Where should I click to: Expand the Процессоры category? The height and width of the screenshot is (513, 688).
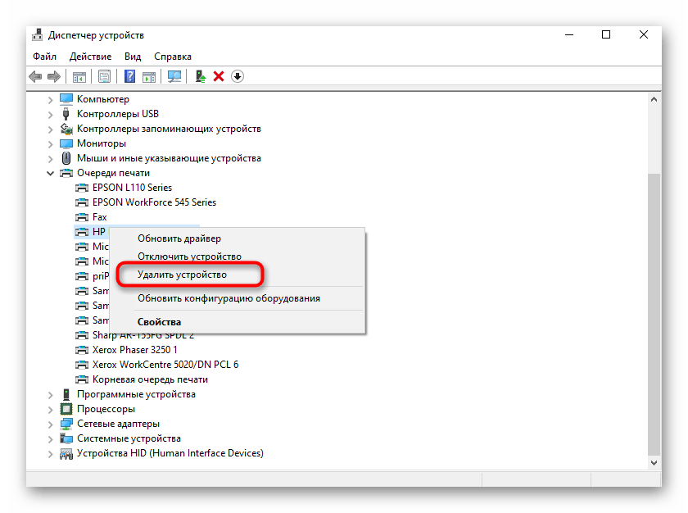51,409
